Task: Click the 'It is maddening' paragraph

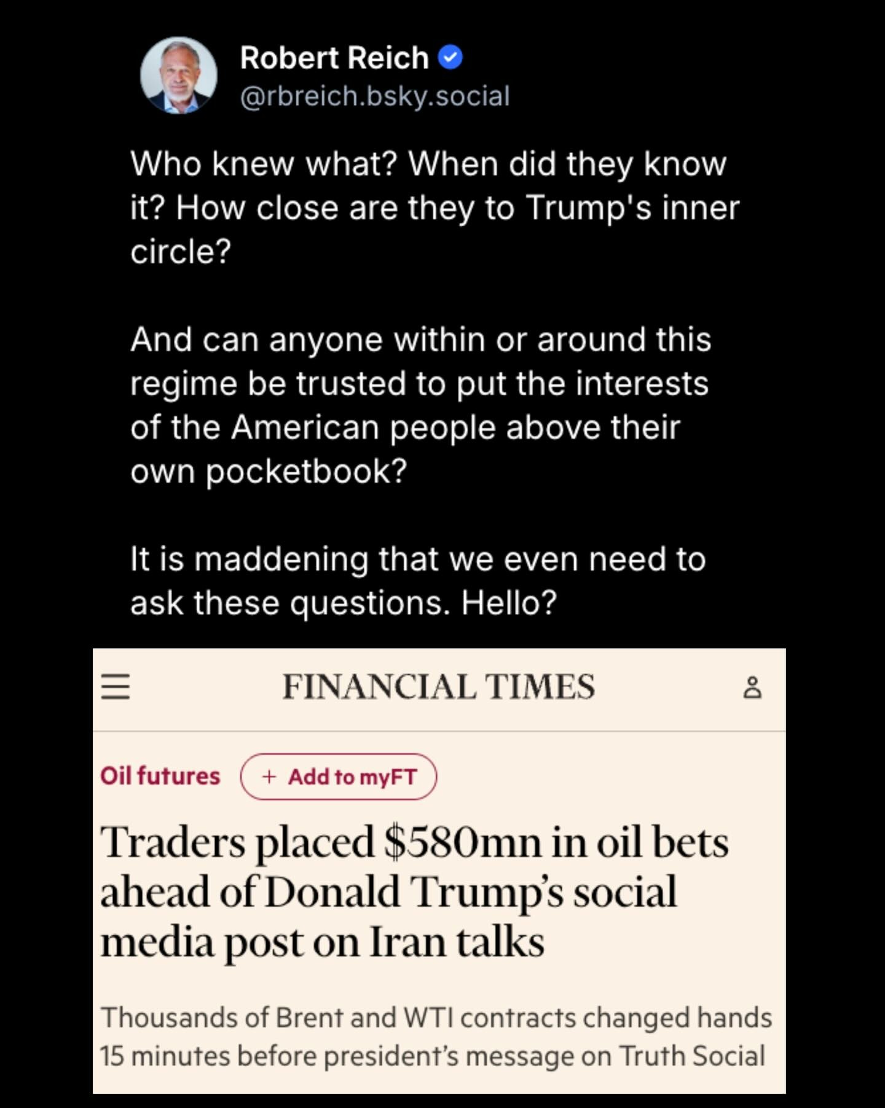Action: pos(418,580)
